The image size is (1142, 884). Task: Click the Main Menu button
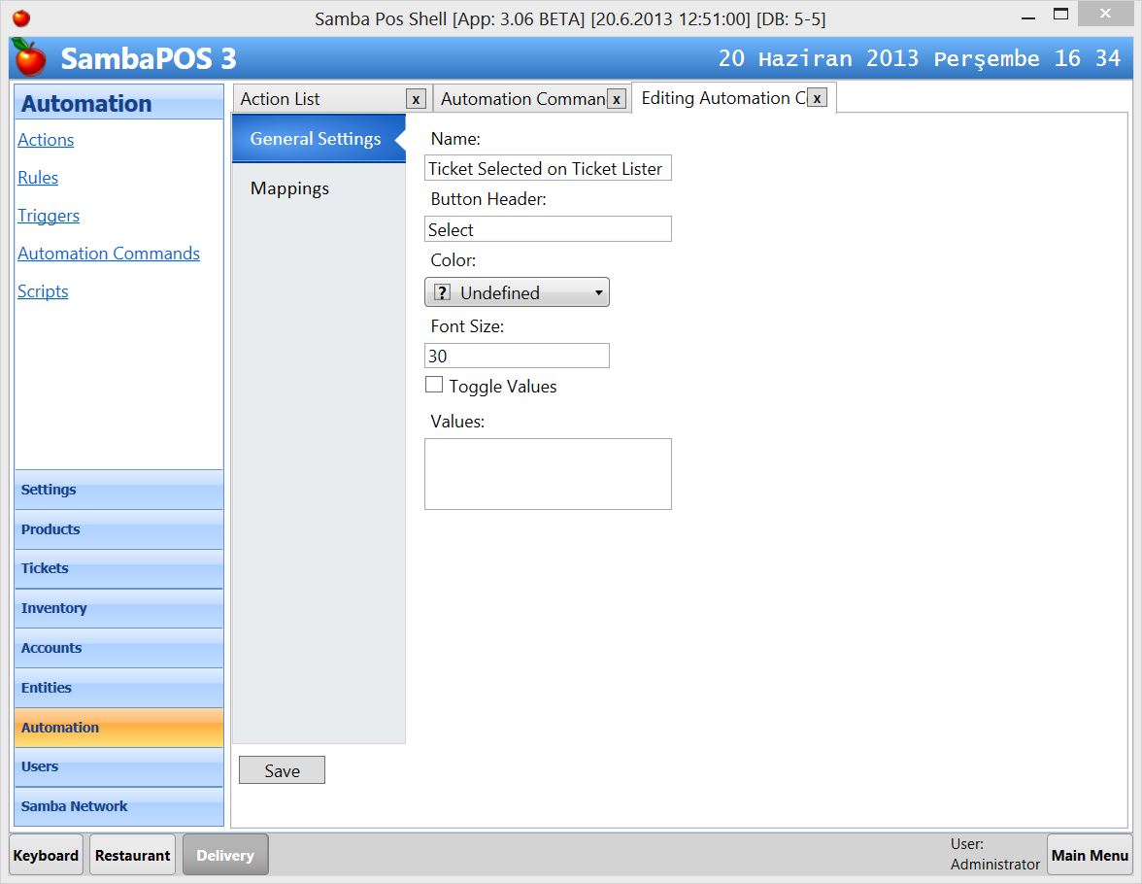click(1090, 855)
